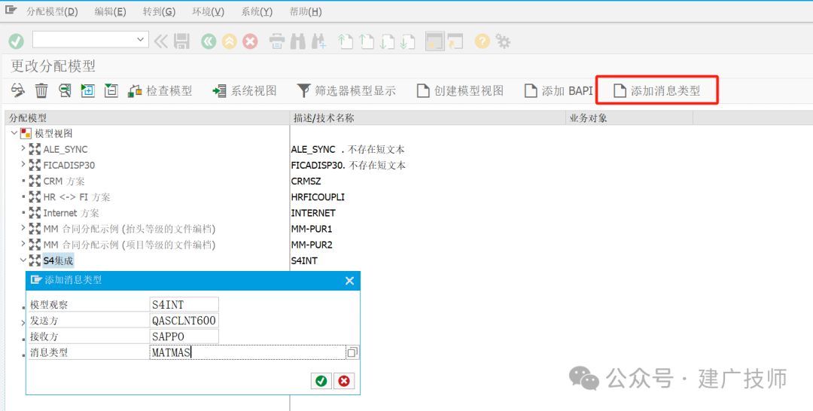Click the 分配模型 column header
Image resolution: width=813 pixels, height=411 pixels.
tap(148, 118)
